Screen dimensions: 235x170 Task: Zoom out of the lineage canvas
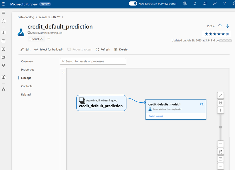(220, 144)
